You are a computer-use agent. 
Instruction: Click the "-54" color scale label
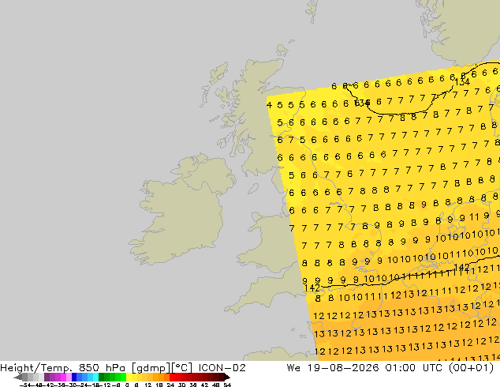(27, 385)
